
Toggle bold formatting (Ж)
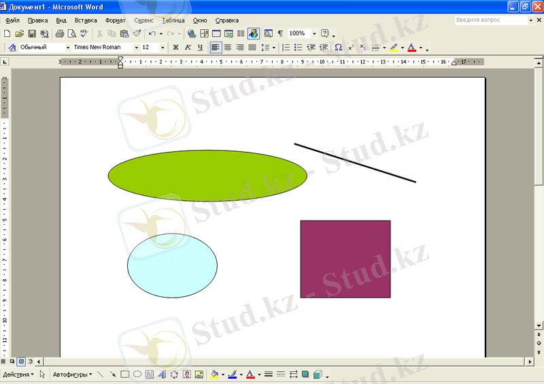[175, 47]
